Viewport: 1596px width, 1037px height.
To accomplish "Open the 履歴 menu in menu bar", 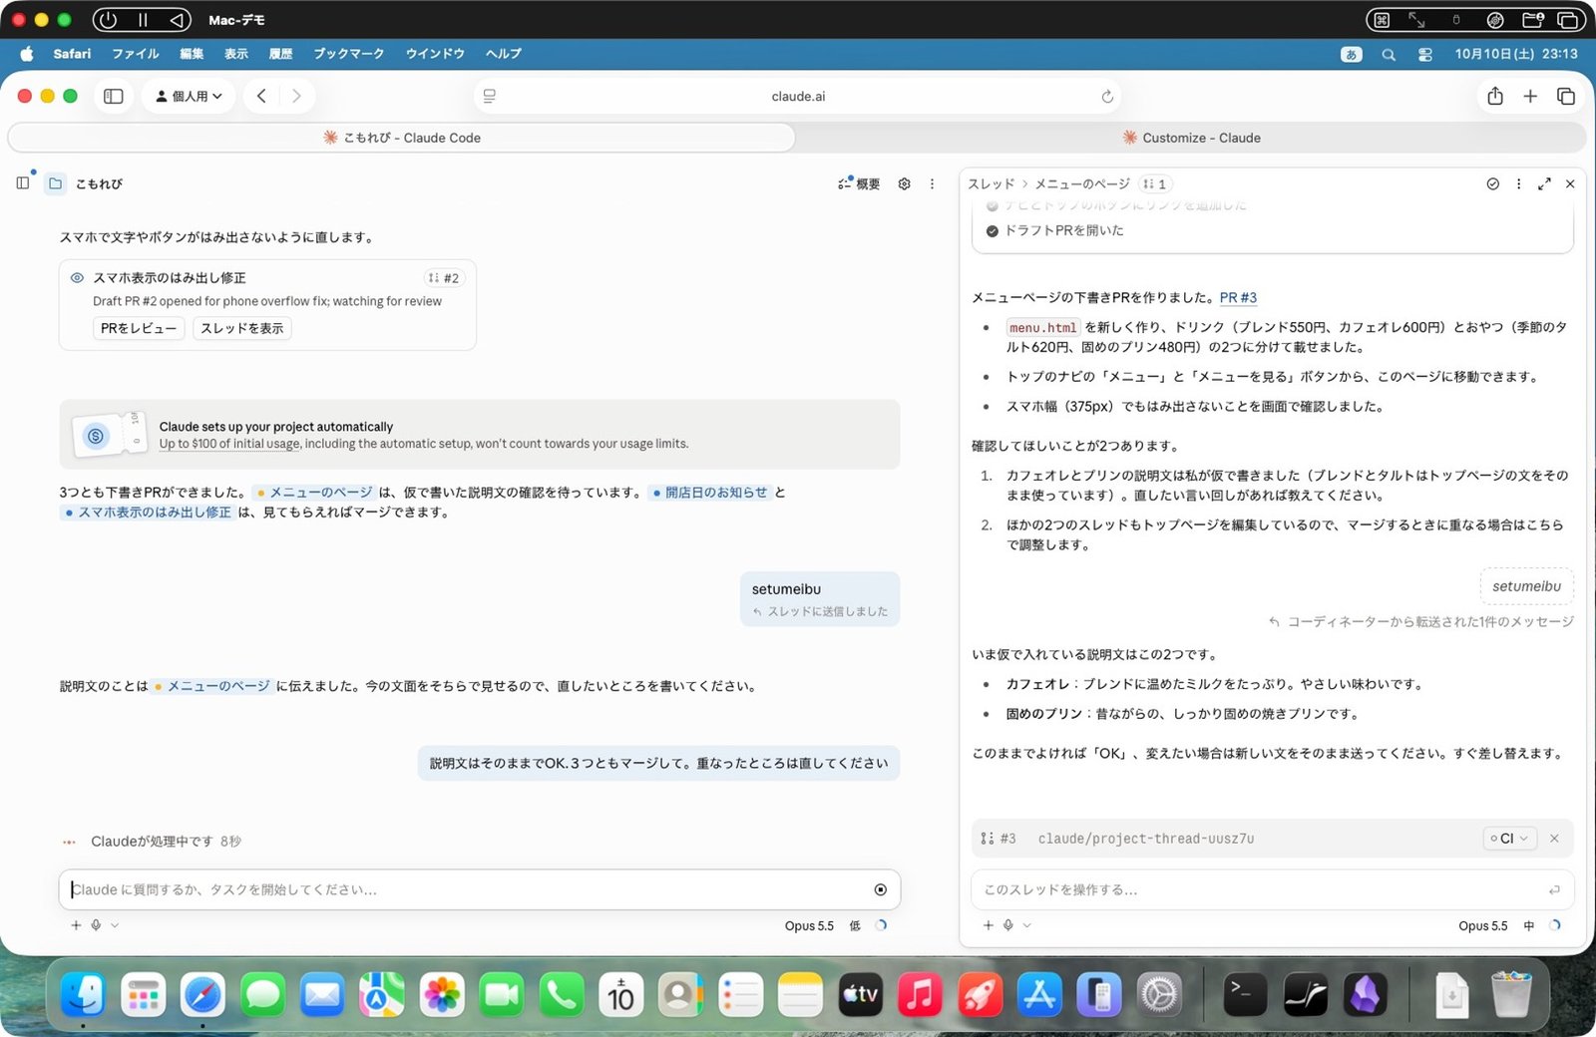I will click(x=280, y=54).
